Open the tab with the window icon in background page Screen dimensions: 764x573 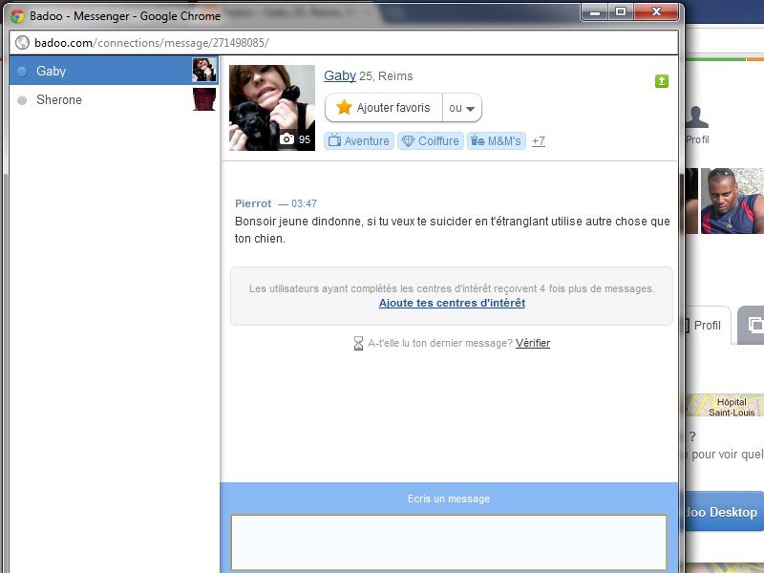click(x=753, y=325)
